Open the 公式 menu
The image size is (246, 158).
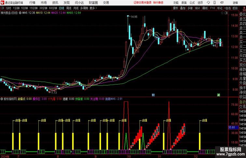(192, 3)
